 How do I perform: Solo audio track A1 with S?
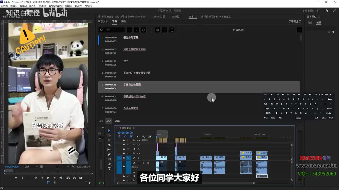[143, 163]
